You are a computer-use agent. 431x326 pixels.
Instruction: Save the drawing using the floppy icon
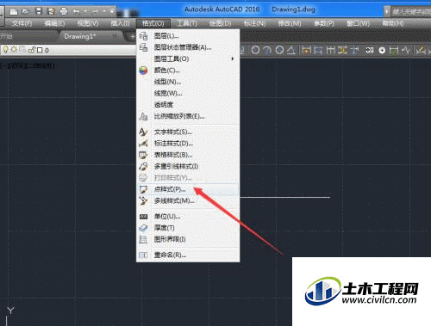click(38, 11)
